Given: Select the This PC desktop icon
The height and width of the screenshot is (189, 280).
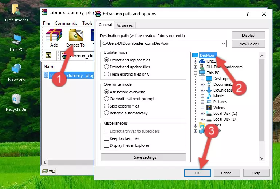Looking at the screenshot, I should point(16,43).
